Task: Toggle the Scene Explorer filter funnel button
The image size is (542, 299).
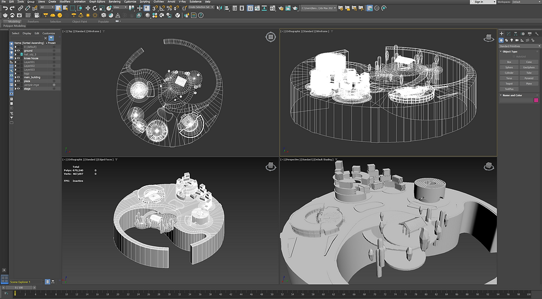Action: (51, 38)
